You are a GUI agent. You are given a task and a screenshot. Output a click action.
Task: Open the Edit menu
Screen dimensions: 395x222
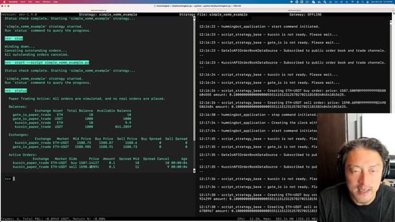30,2
